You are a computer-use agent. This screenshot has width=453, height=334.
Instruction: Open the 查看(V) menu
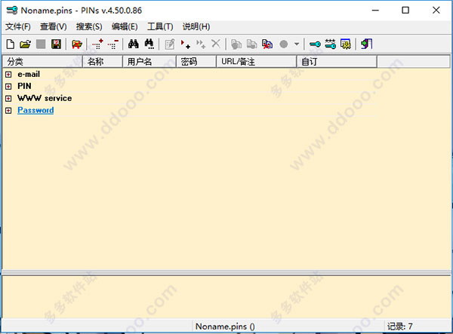(x=54, y=27)
